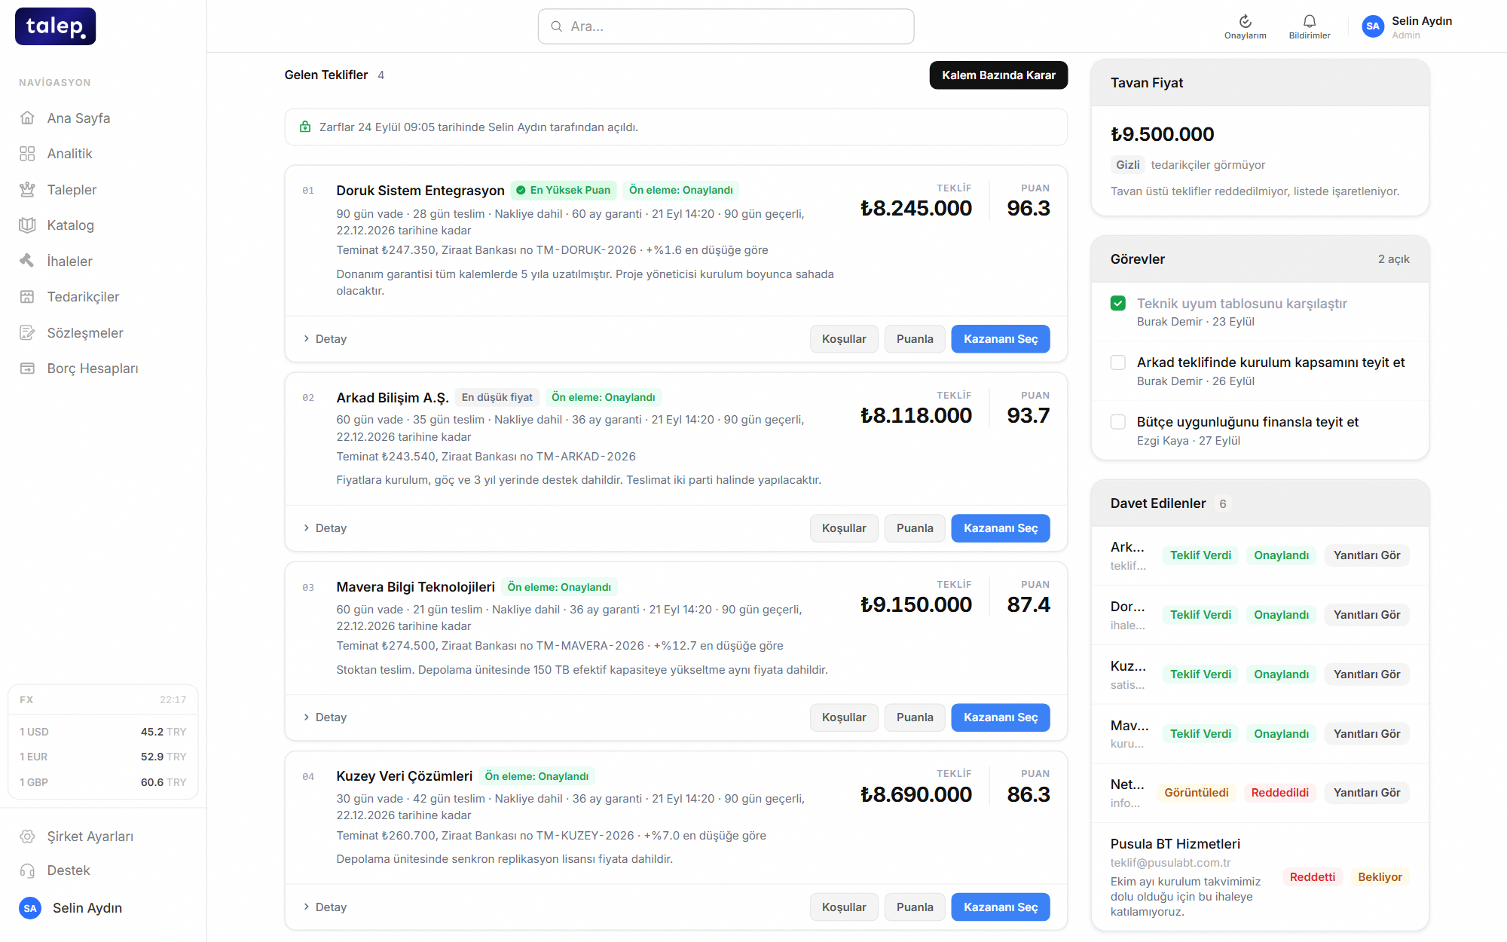
Task: Open Talepler basket icon
Action: pos(27,189)
